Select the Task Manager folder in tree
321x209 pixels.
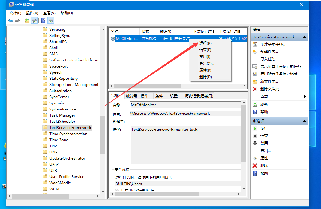(x=62, y=115)
